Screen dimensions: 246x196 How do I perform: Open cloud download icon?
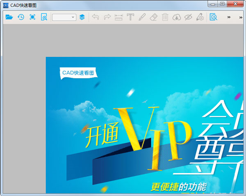click(177, 17)
